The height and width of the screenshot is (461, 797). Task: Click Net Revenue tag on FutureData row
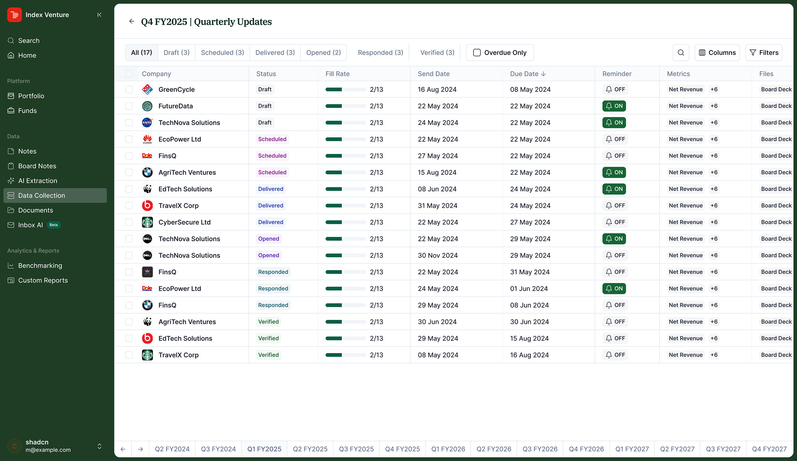pos(685,106)
